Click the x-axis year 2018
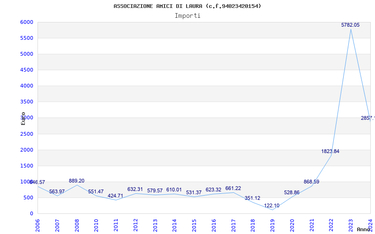 [x=253, y=226]
